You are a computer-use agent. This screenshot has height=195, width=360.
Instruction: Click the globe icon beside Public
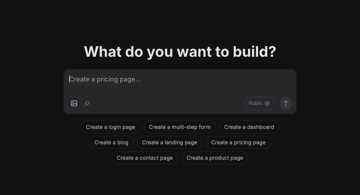click(x=267, y=103)
